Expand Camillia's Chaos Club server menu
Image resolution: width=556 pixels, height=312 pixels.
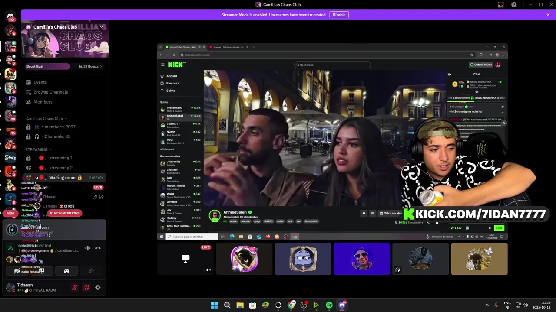[x=101, y=27]
